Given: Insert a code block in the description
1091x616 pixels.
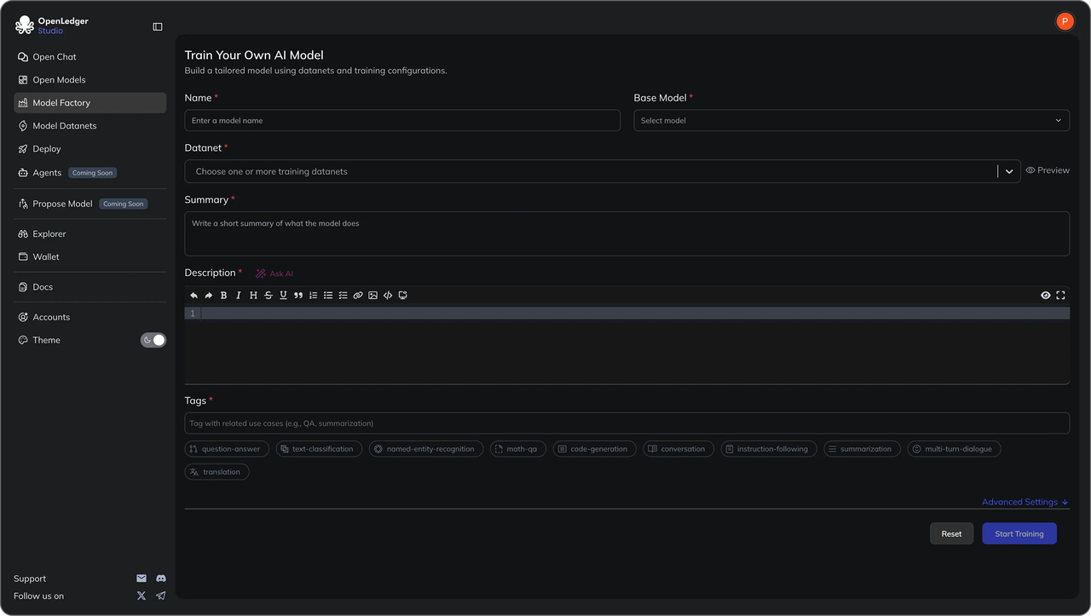Looking at the screenshot, I should click(388, 295).
